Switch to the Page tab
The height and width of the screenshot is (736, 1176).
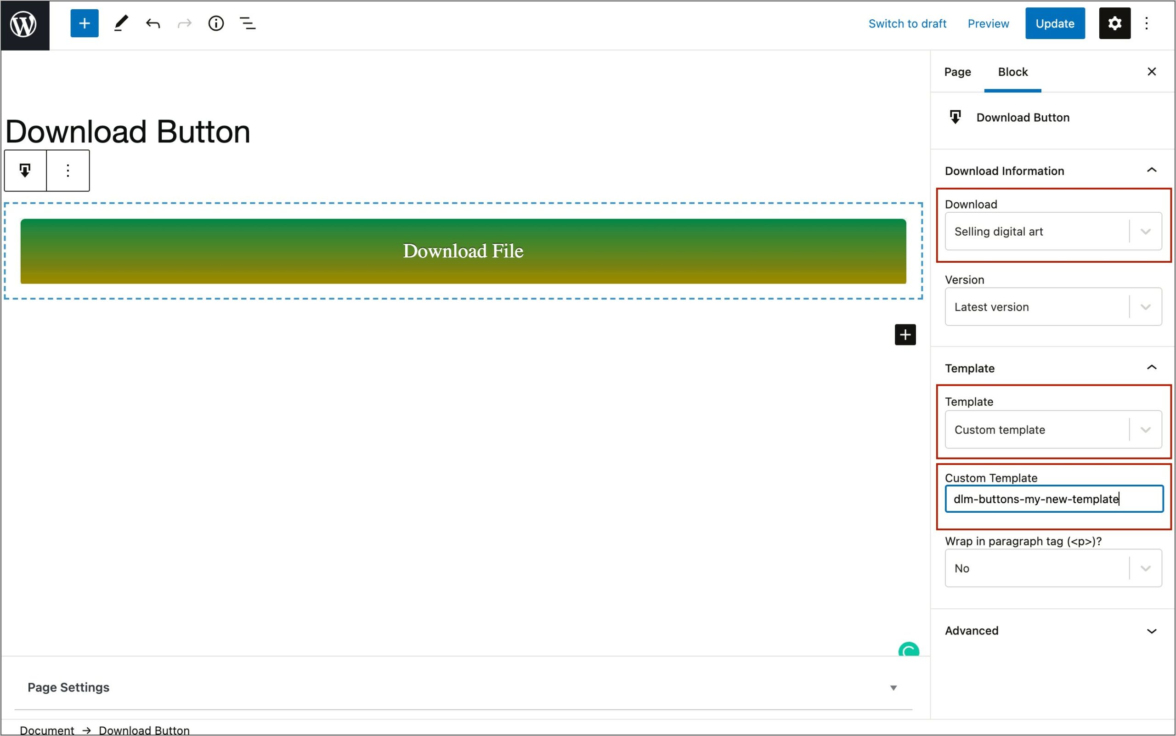pos(958,71)
